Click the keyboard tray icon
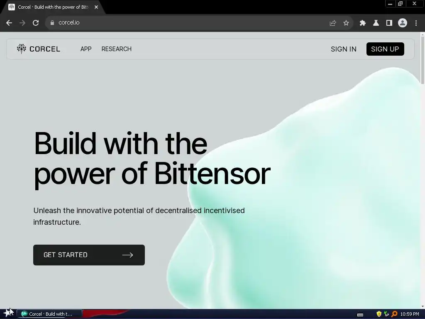Screen dimensions: 425x319 (360, 314)
